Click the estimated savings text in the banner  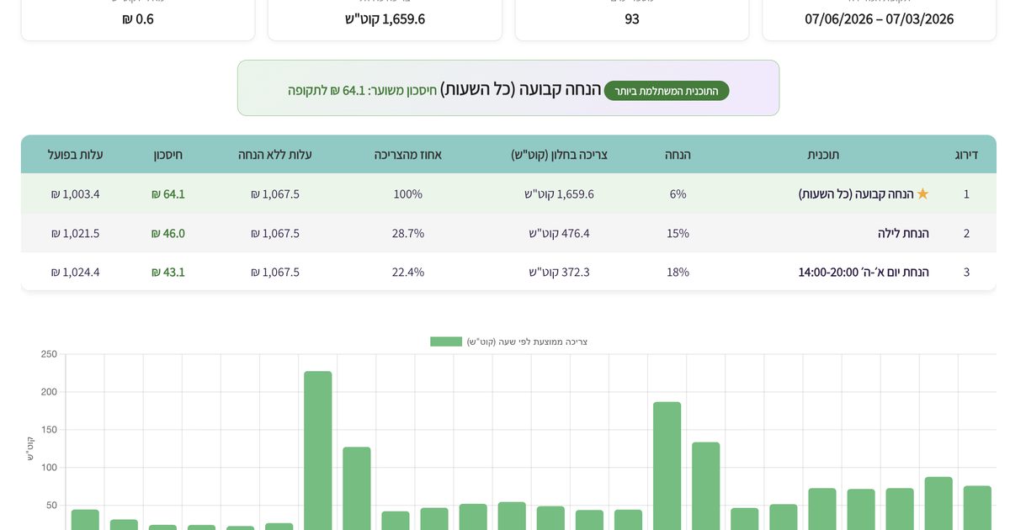tap(362, 90)
